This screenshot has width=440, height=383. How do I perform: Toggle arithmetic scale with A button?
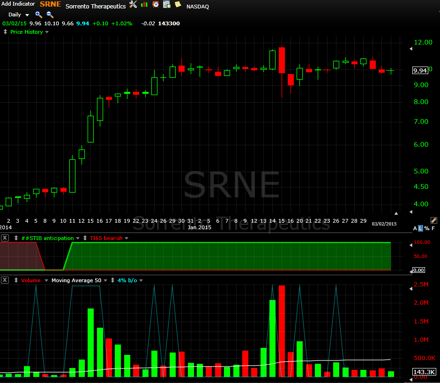point(415,229)
